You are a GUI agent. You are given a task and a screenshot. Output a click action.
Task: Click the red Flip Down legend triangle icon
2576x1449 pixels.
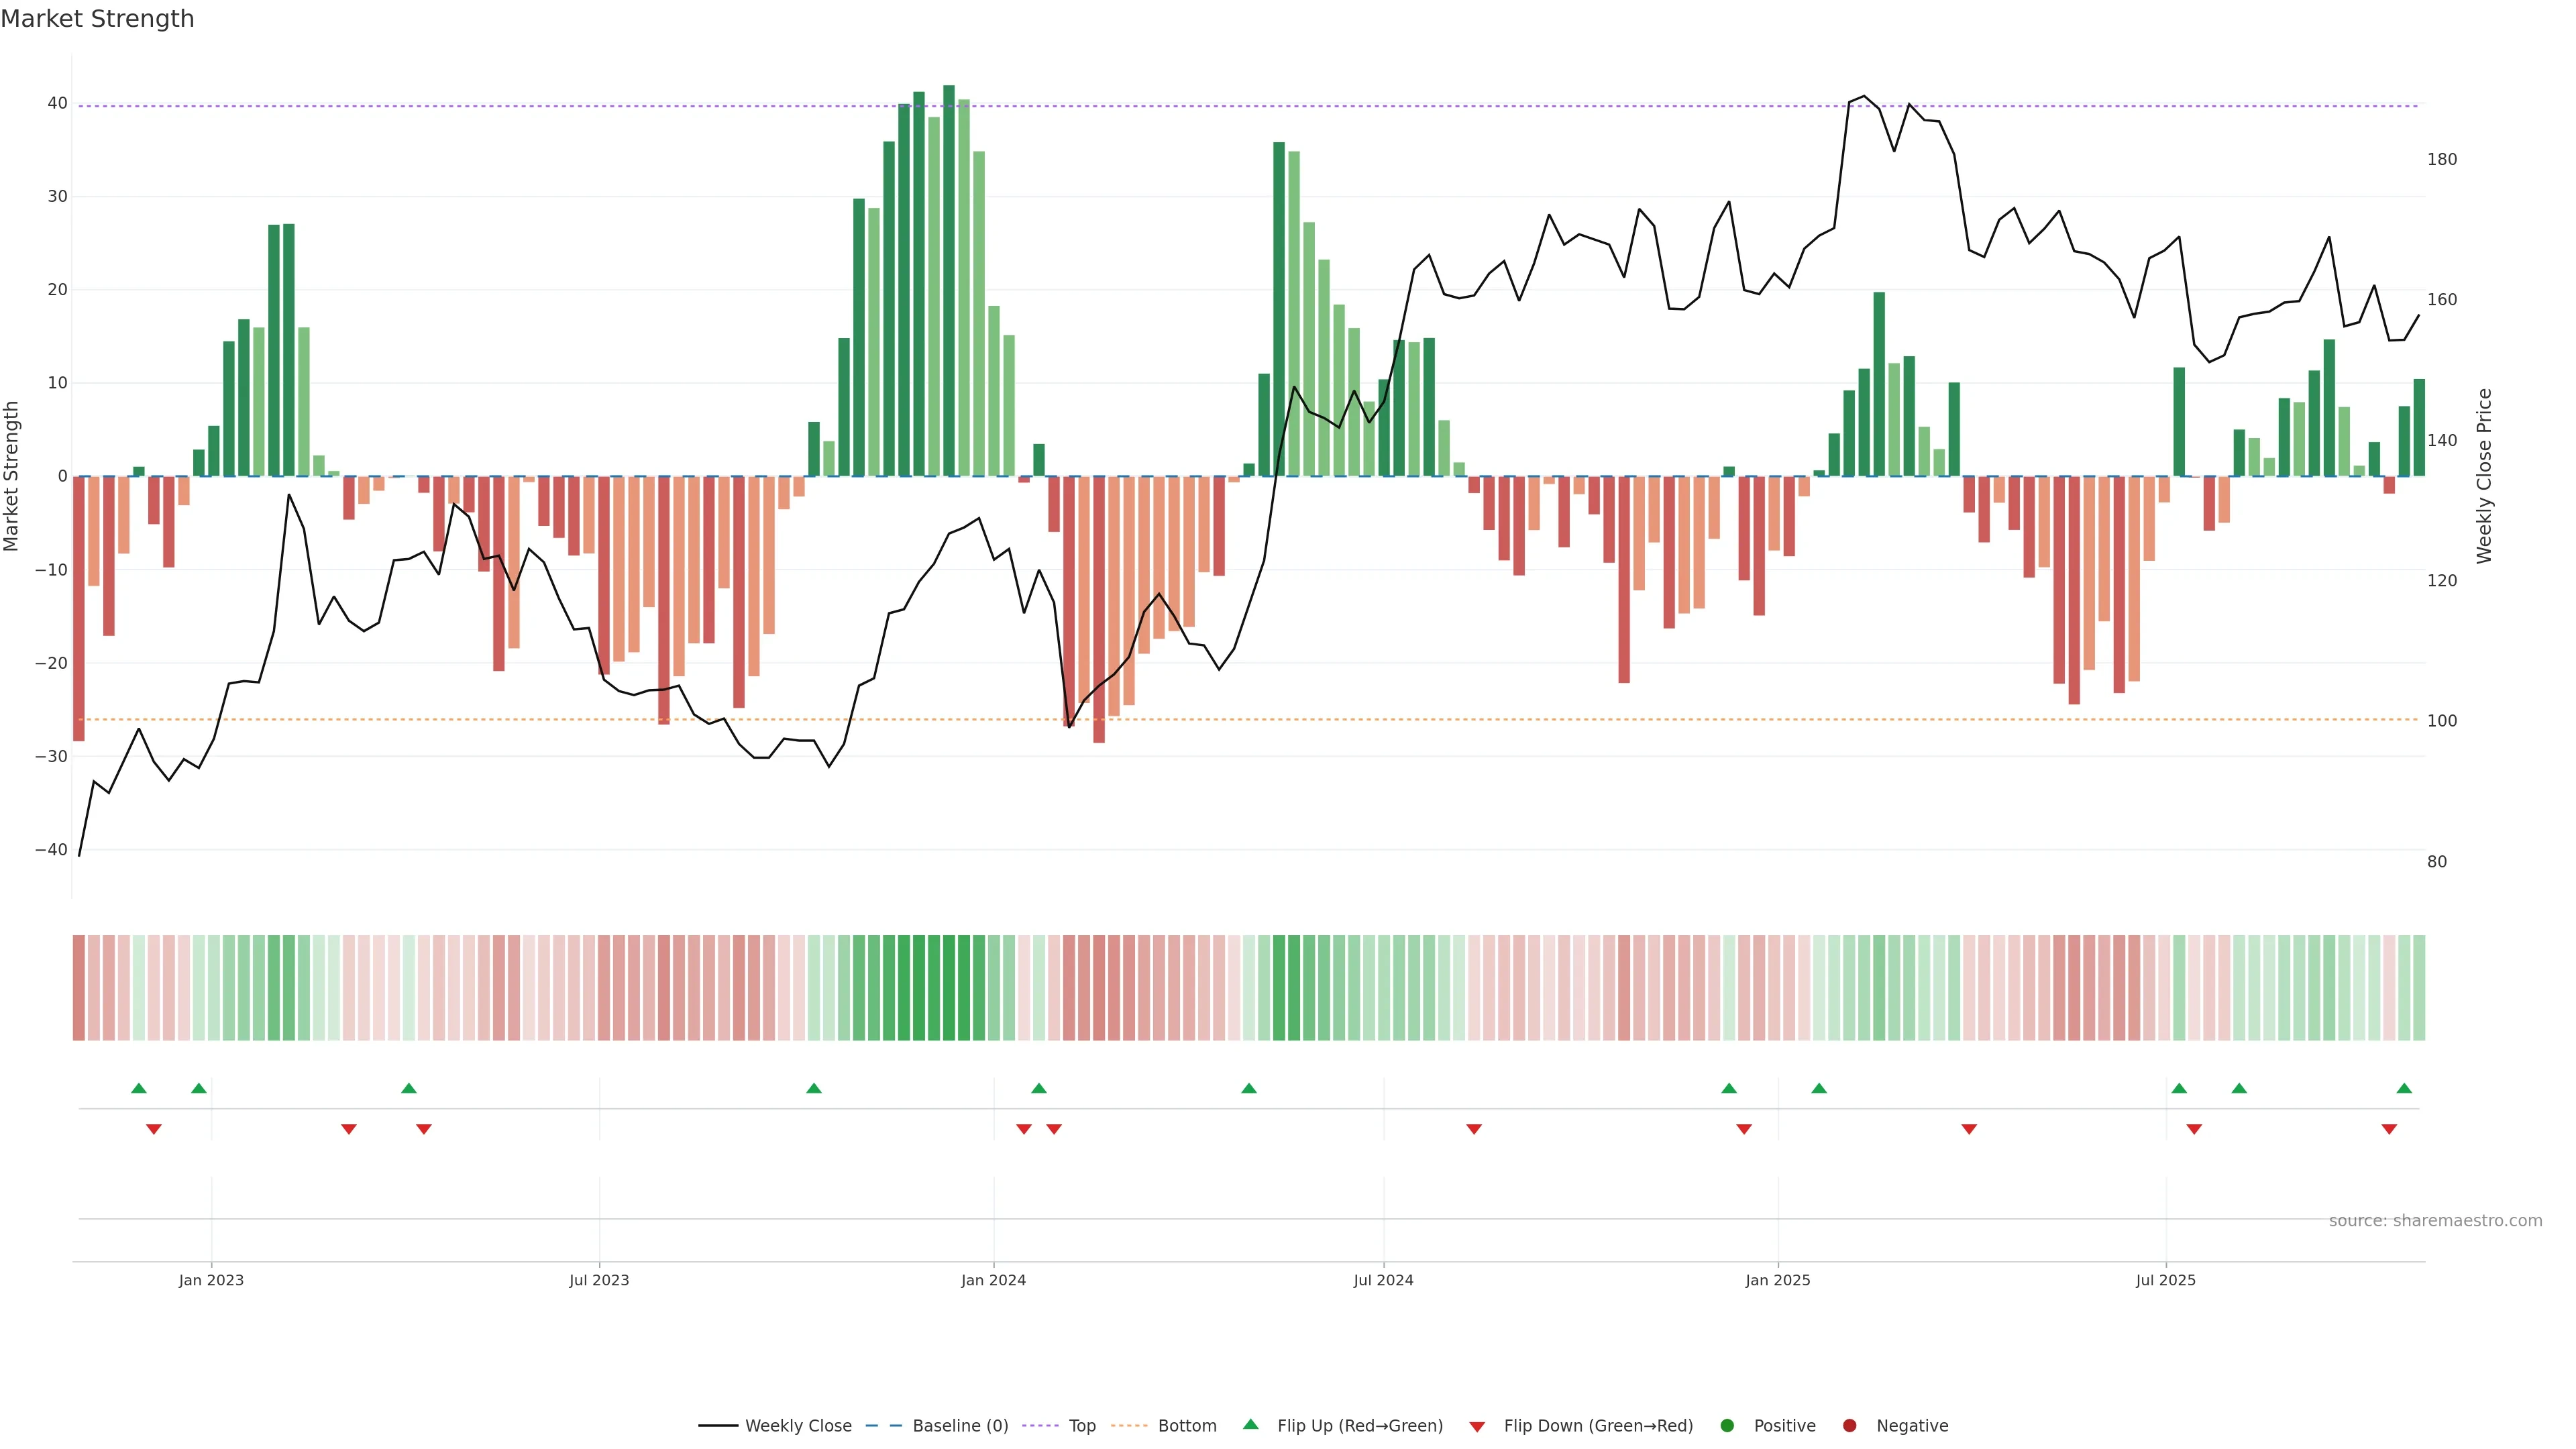[1477, 1427]
